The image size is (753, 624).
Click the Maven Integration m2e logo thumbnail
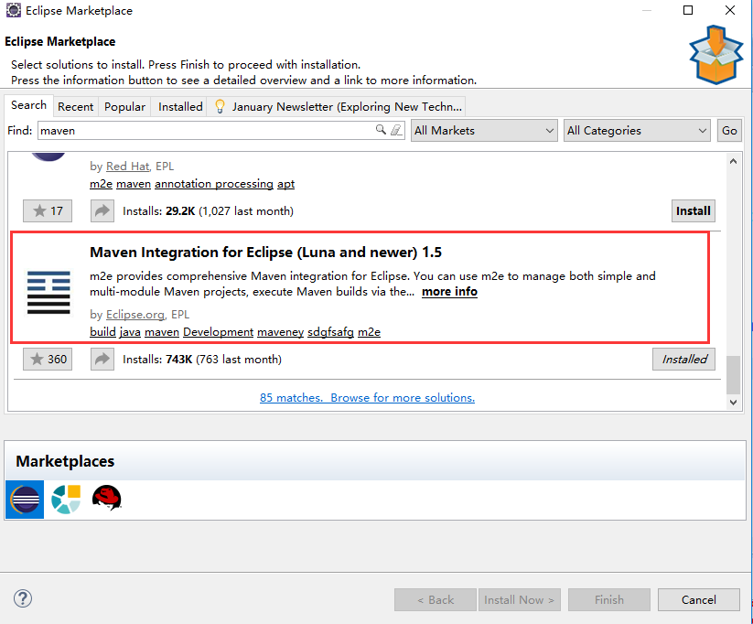pyautogui.click(x=48, y=292)
